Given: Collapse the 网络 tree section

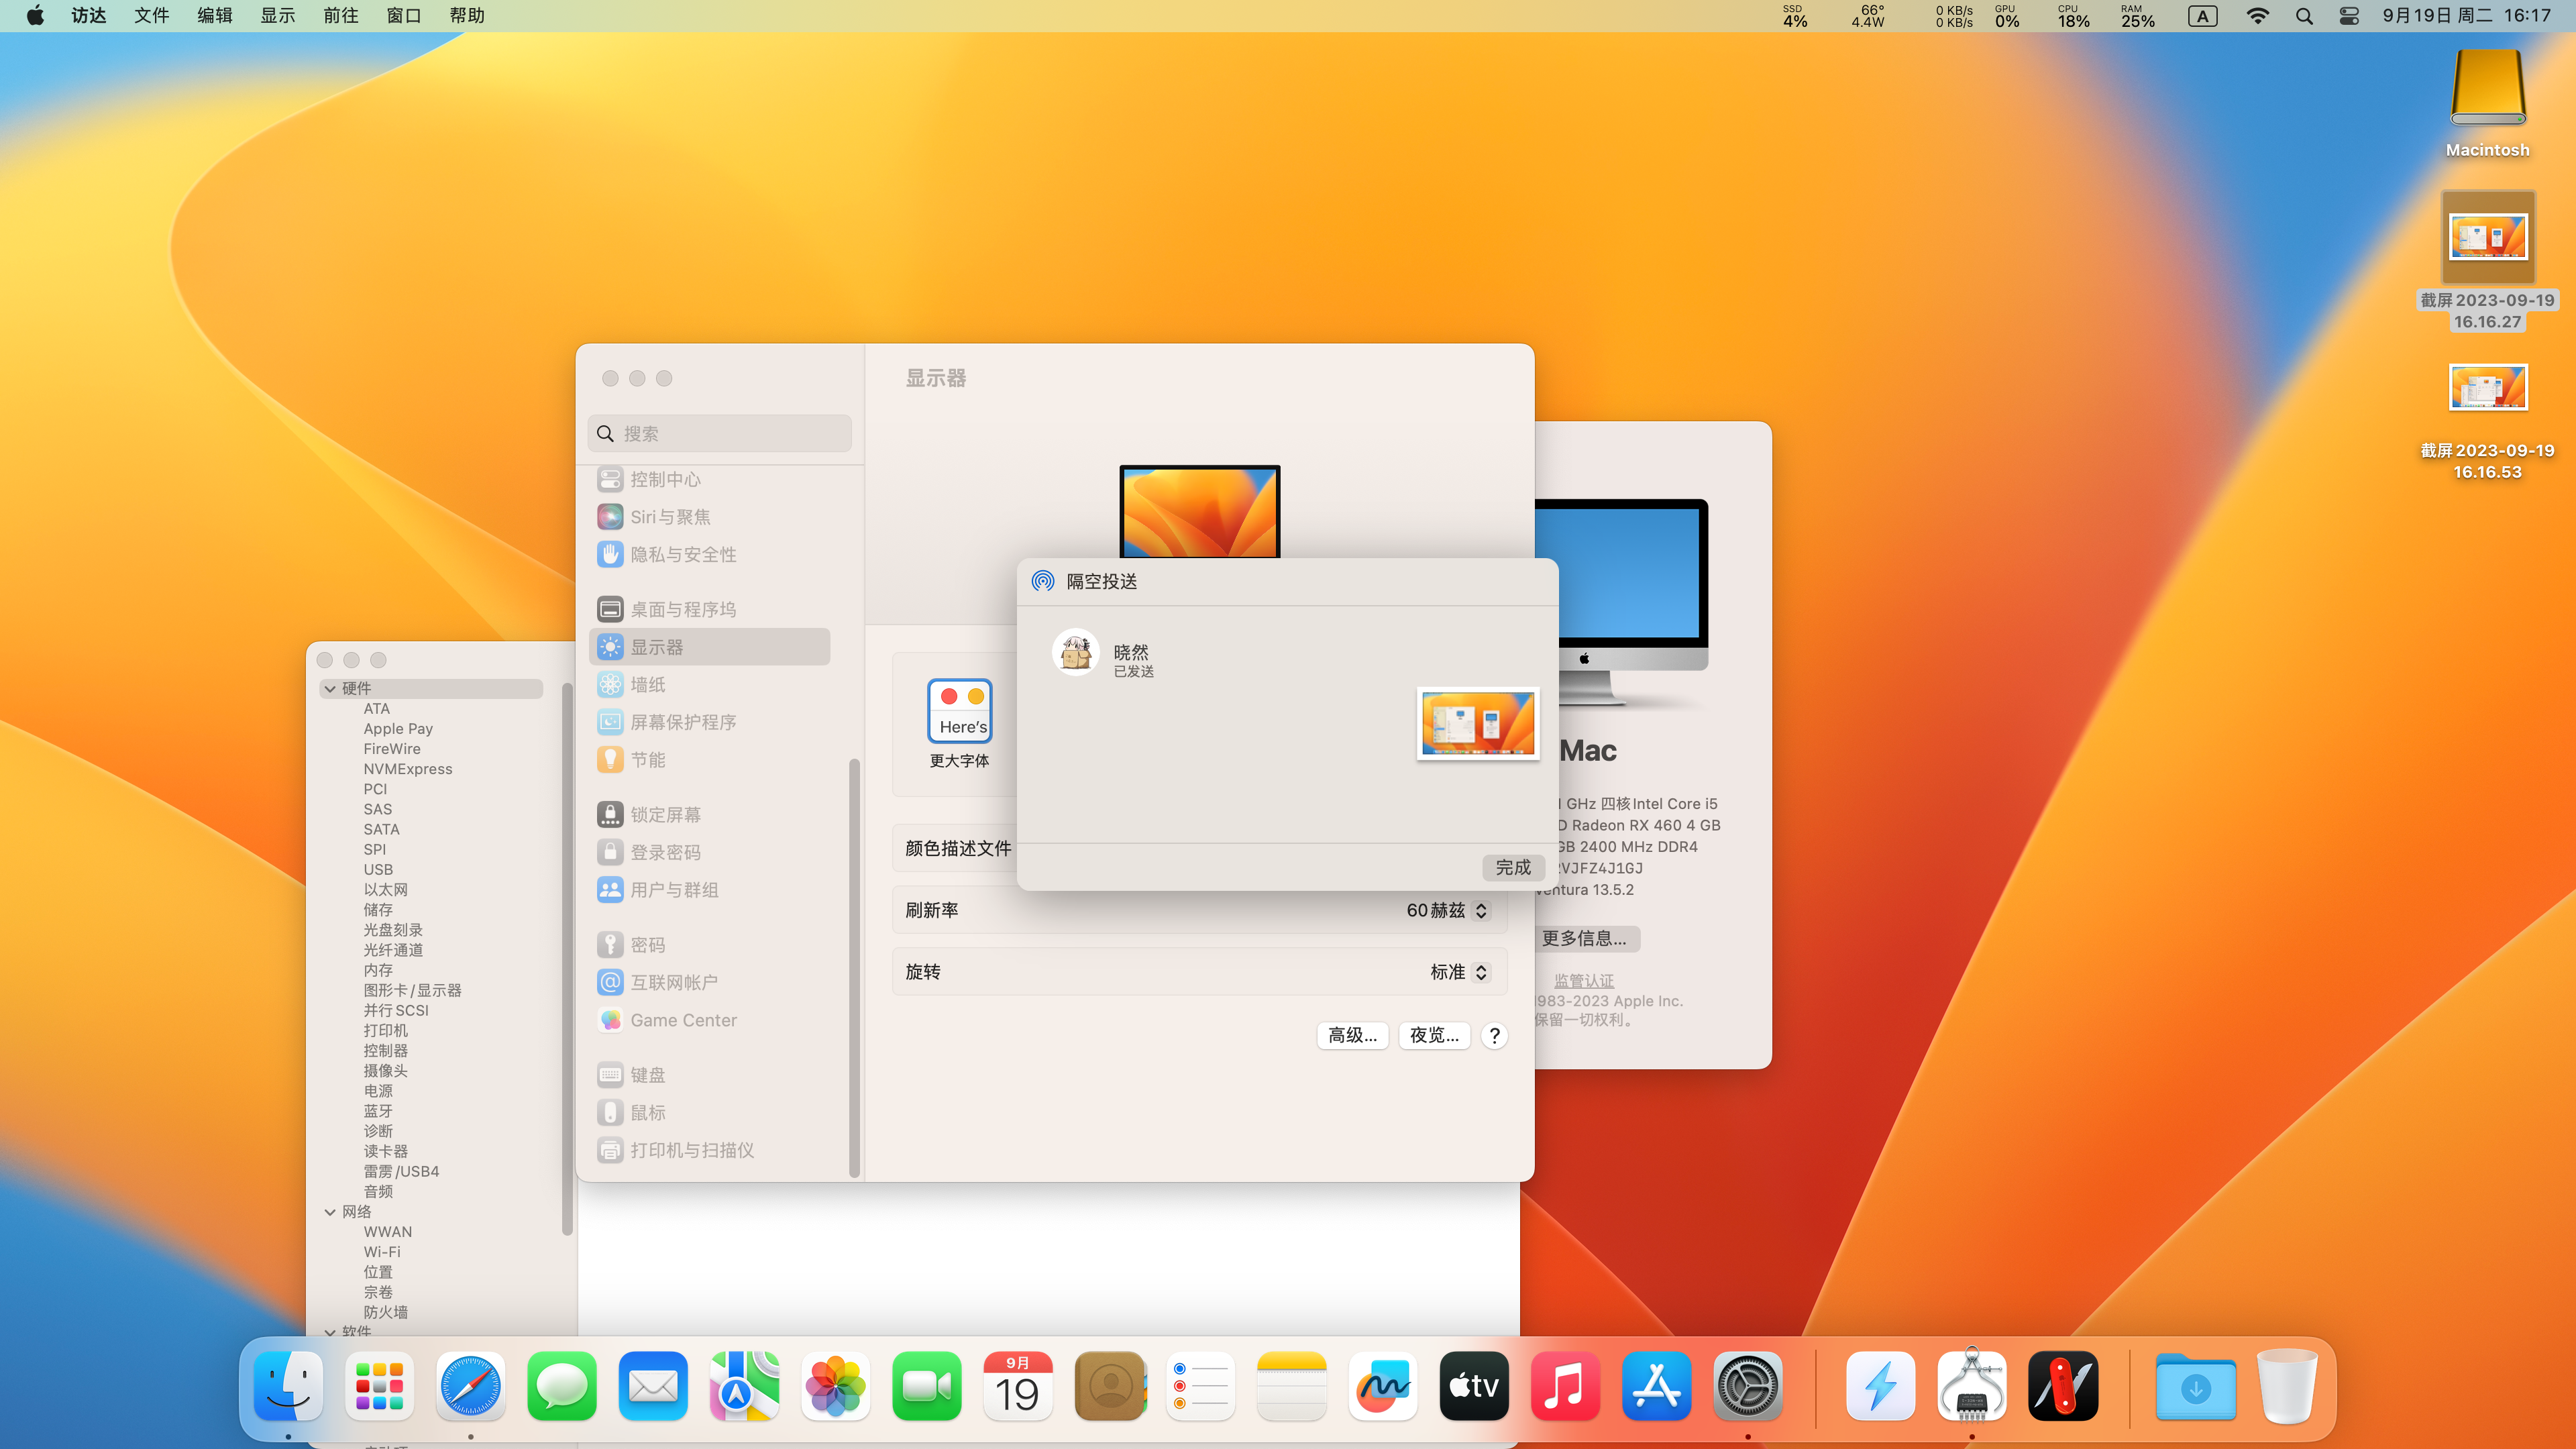Looking at the screenshot, I should [330, 1212].
